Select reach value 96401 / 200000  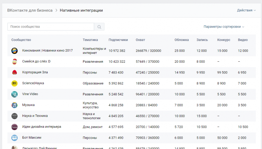coord(147,94)
